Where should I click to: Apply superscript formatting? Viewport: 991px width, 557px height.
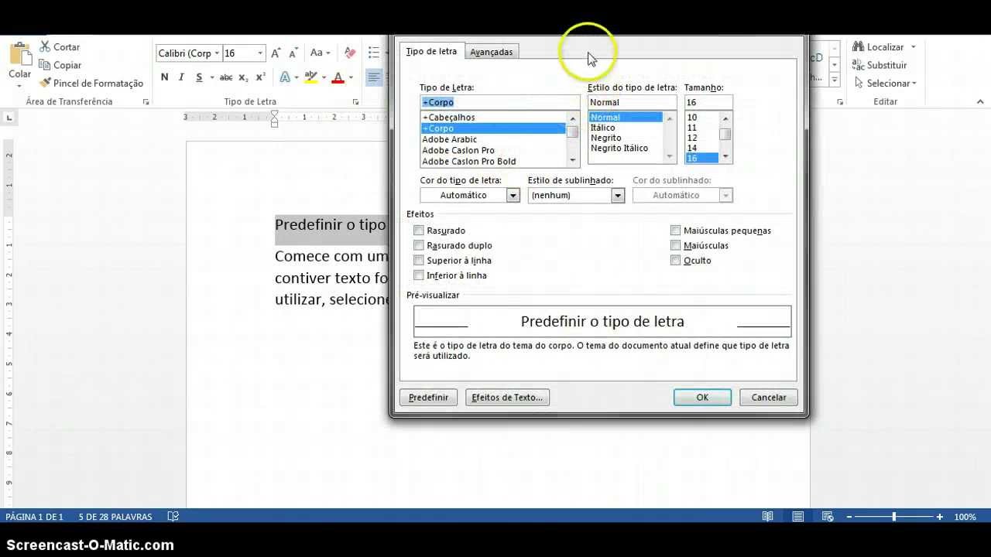pos(260,77)
